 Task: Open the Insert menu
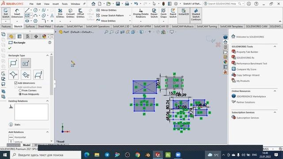[x=56, y=4]
